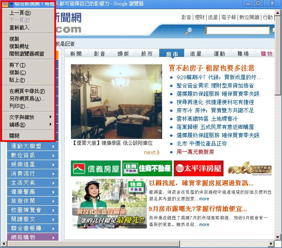Image resolution: width=282 pixels, height=248 pixels.
Task: Expand the 消費流行 sidebar category
Action: 33,173
